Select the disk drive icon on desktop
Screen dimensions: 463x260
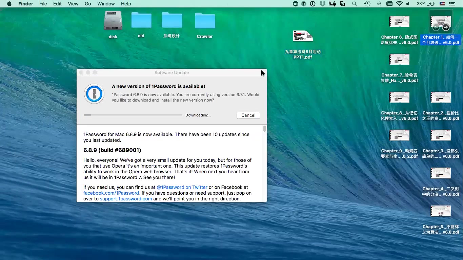pos(113,21)
